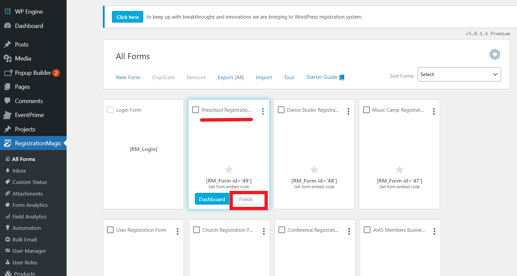
Task: Click the blue Click here button
Action: (x=128, y=17)
